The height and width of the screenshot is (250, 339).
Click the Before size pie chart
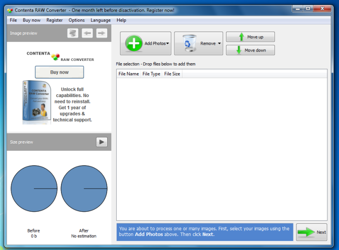tap(34, 189)
